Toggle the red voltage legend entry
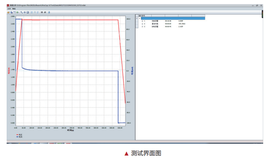This screenshot has height=160, width=267. [x=19, y=135]
